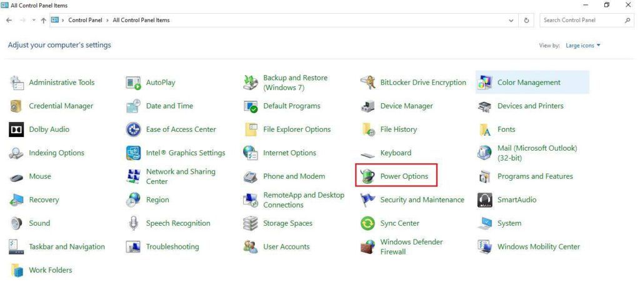Click the search magnifier icon
Screen dimensions: 640x297
[627, 20]
